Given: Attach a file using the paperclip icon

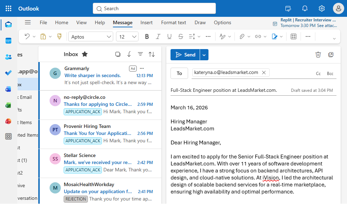Looking at the screenshot, I should (242, 36).
